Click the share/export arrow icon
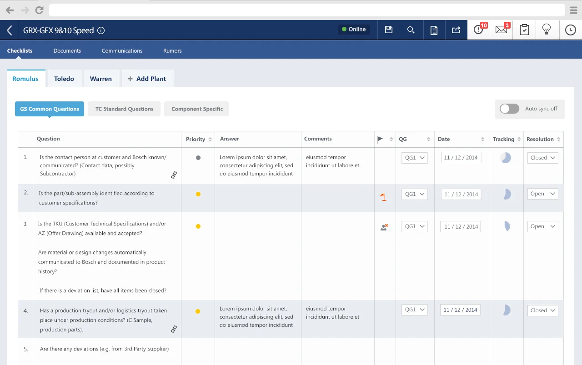Image resolution: width=582 pixels, height=365 pixels. click(456, 30)
